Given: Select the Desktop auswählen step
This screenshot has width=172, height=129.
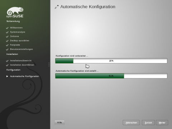Looking at the screenshot, I should coord(20,40).
